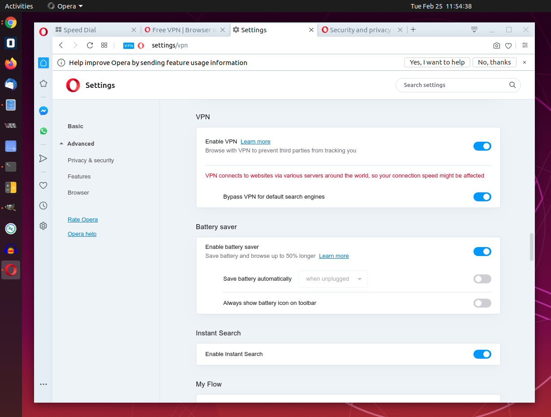Disable the Enable VPN toggle
The height and width of the screenshot is (417, 551).
pyautogui.click(x=482, y=146)
